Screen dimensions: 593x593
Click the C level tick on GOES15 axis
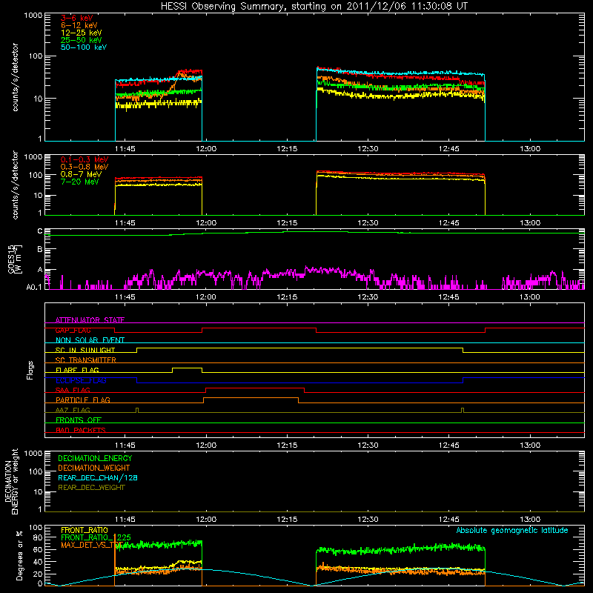coord(40,231)
